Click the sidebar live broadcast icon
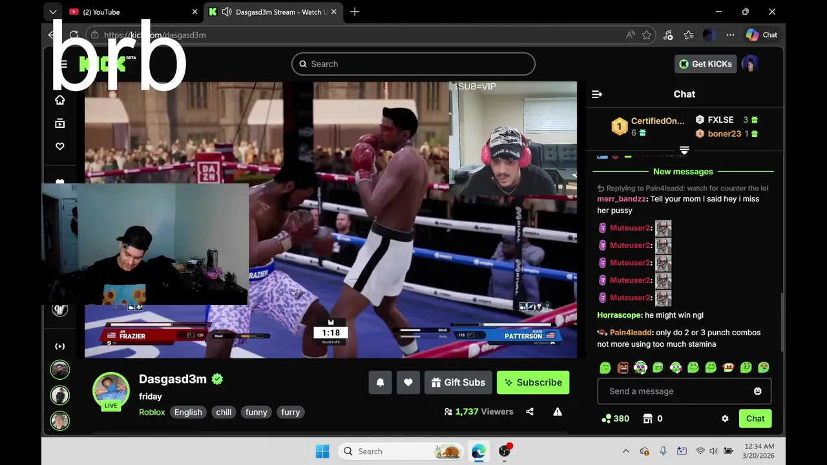Image resolution: width=827 pixels, height=465 pixels. (60, 346)
